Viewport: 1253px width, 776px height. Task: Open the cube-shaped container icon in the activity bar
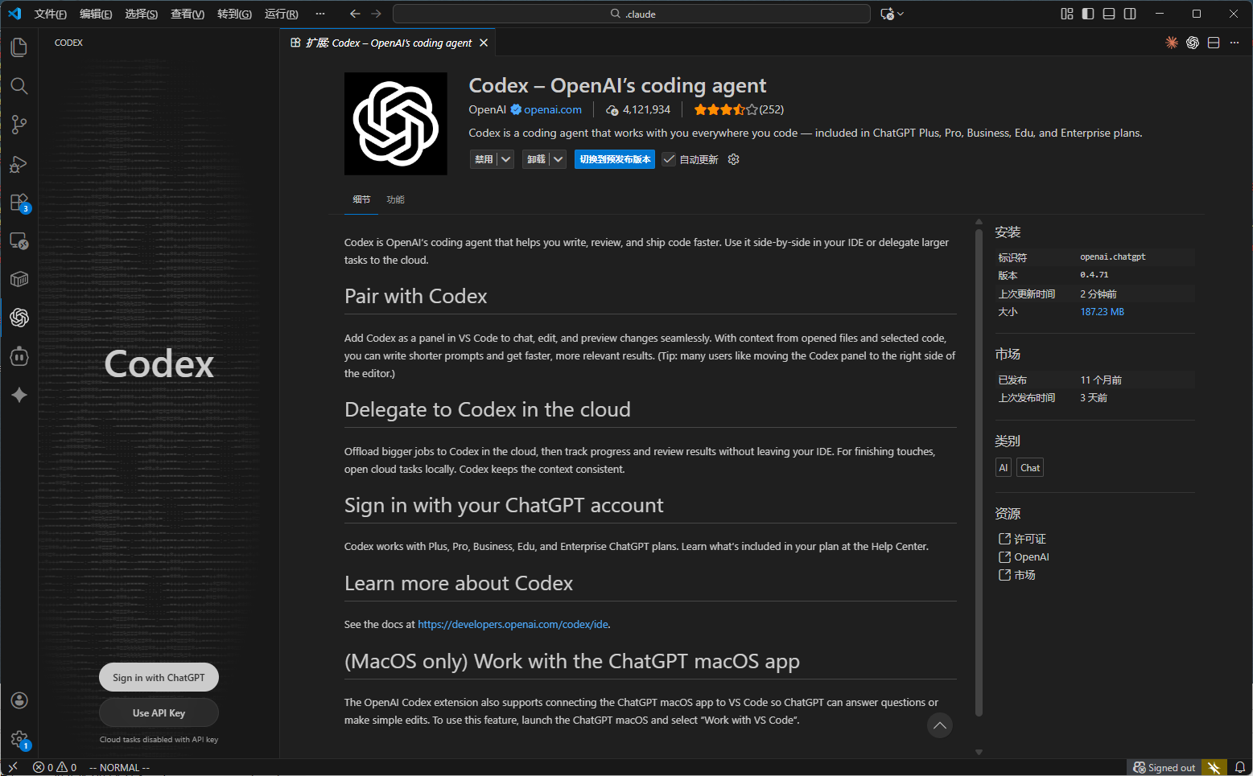(19, 279)
